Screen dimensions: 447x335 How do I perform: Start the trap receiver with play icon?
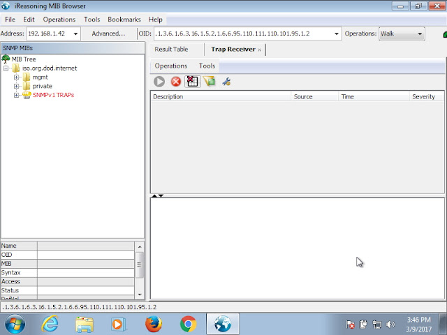(x=159, y=82)
